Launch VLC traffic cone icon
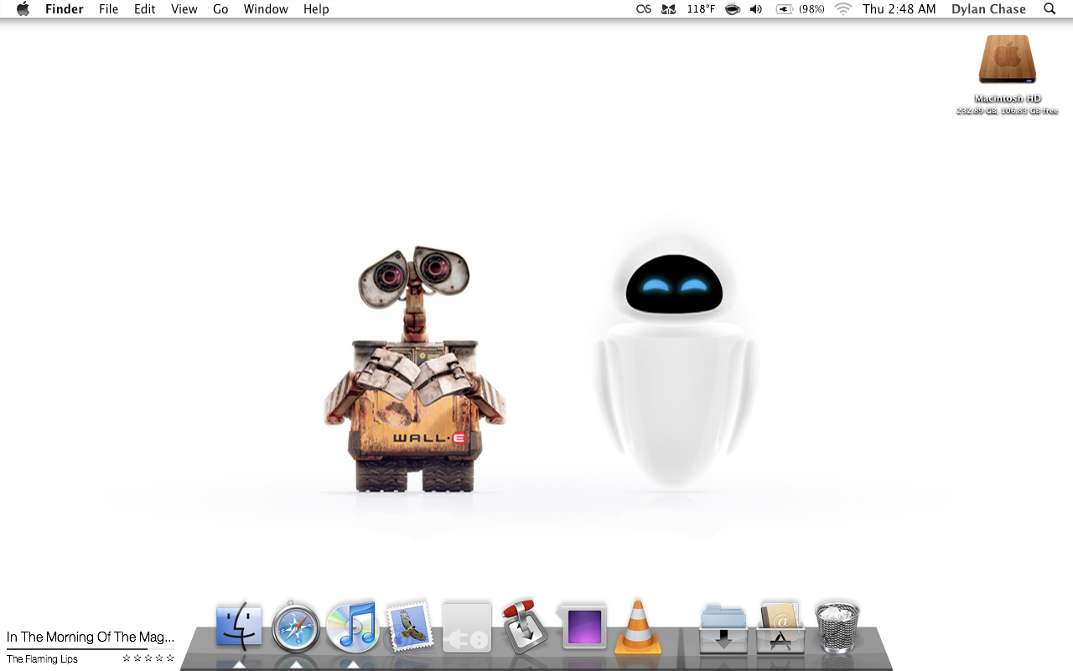 pos(638,627)
